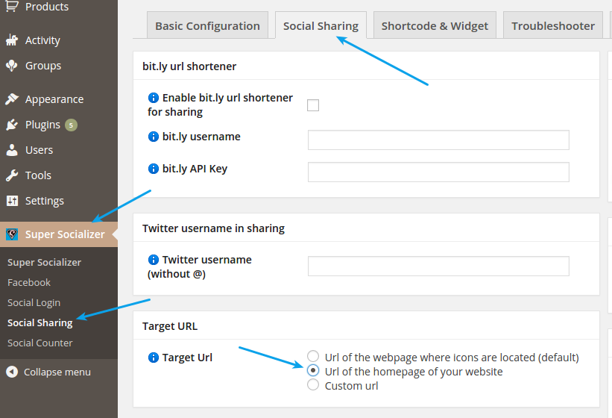Image resolution: width=612 pixels, height=418 pixels.
Task: Click the info icon next to bit.ly username
Action: [154, 137]
